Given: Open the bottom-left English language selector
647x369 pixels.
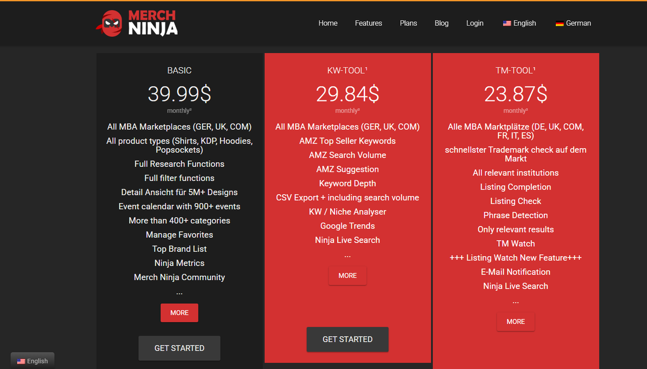Looking at the screenshot, I should pyautogui.click(x=32, y=361).
